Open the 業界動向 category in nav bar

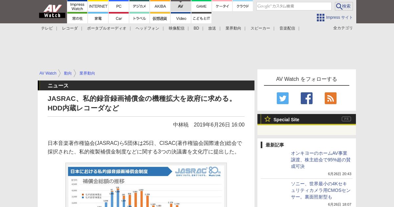tap(233, 28)
